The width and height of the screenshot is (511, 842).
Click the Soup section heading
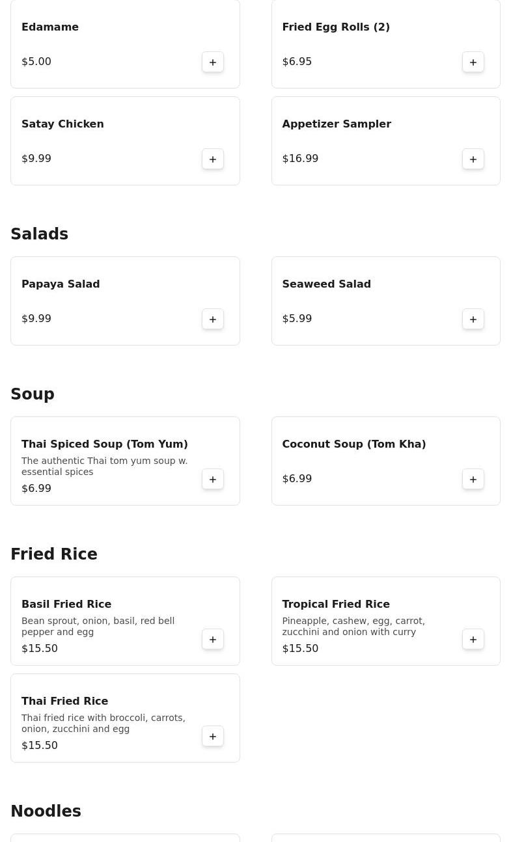click(33, 394)
